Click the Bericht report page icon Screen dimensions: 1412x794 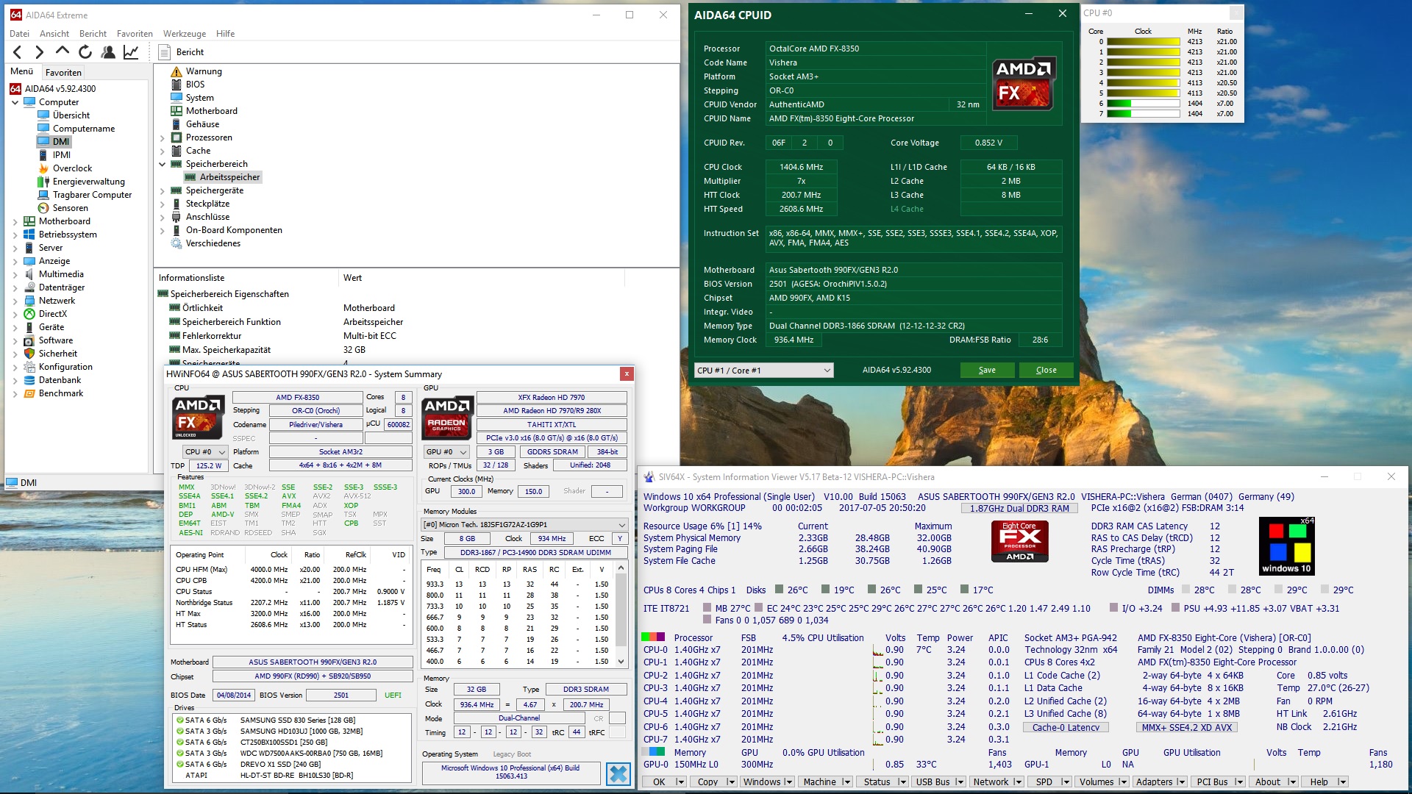coord(165,52)
